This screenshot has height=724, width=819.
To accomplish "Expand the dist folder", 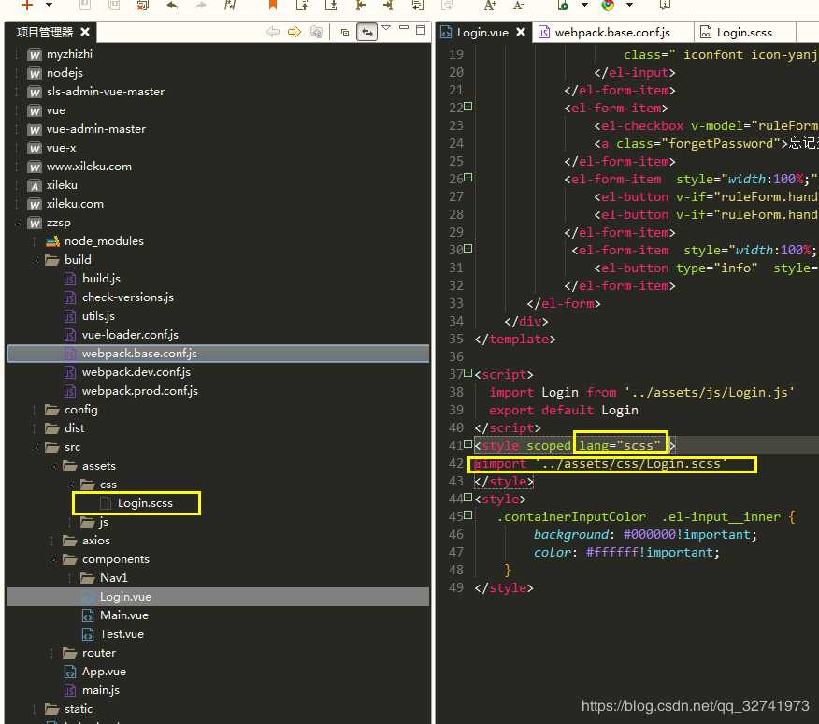I will 36,428.
